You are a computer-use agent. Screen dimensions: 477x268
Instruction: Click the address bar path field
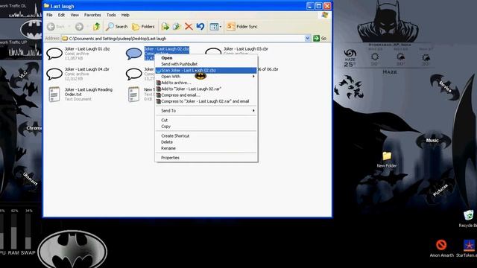coord(183,39)
